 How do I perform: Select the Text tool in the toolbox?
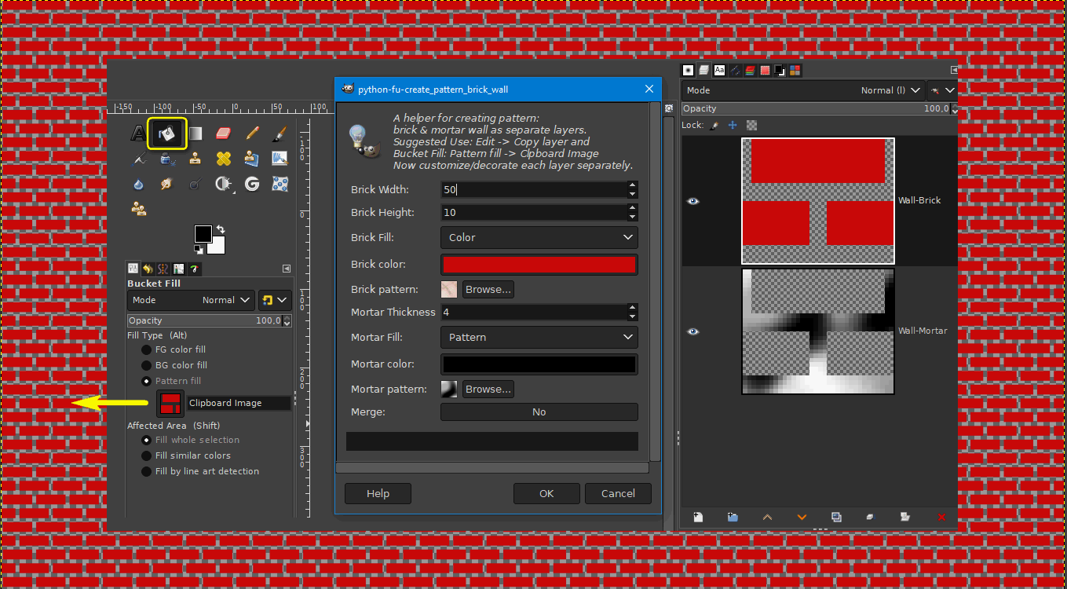click(139, 134)
